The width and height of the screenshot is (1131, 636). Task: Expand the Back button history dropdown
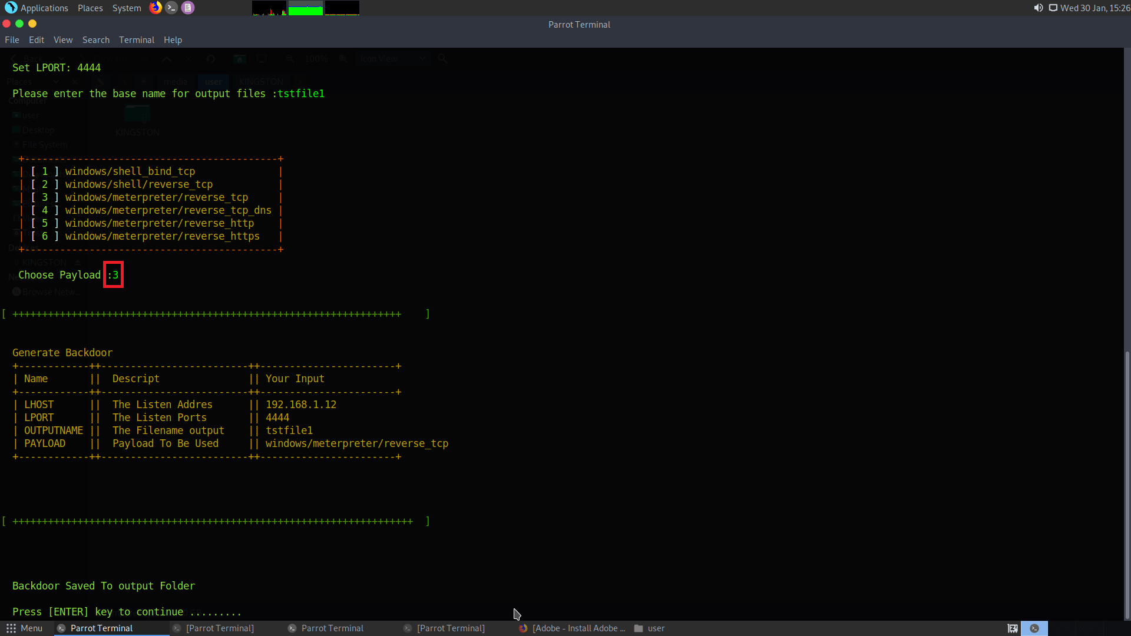tap(62, 59)
